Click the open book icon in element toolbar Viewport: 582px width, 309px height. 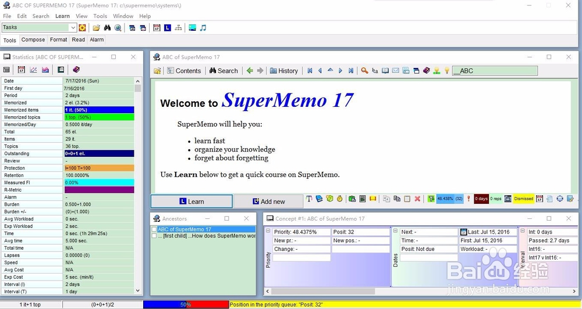(x=385, y=71)
